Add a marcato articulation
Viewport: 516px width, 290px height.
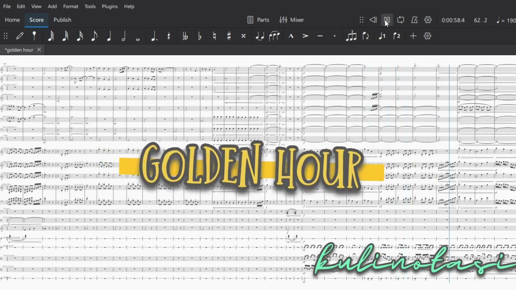pos(291,36)
